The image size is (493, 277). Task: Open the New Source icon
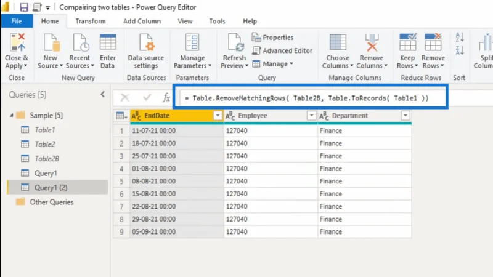[51, 42]
